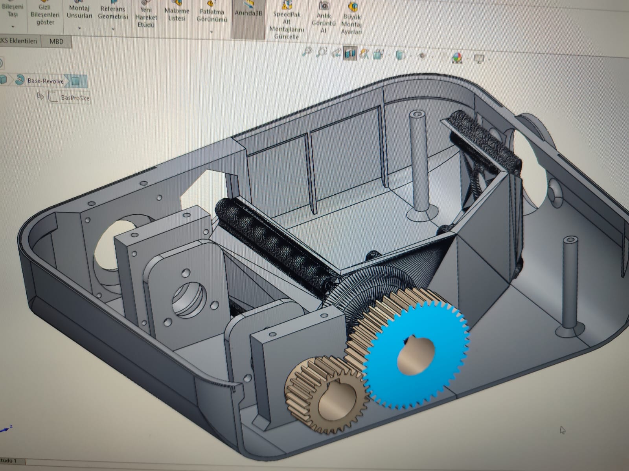Start a Yeni Hareket Etüdü
This screenshot has height=471, width=629.
pyautogui.click(x=146, y=14)
